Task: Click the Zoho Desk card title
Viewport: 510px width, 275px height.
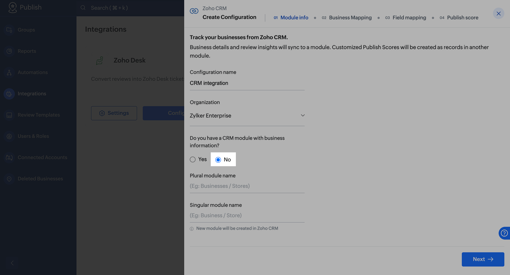Action: [x=130, y=60]
